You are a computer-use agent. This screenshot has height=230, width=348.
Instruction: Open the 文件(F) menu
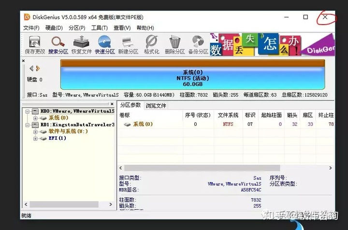click(31, 28)
